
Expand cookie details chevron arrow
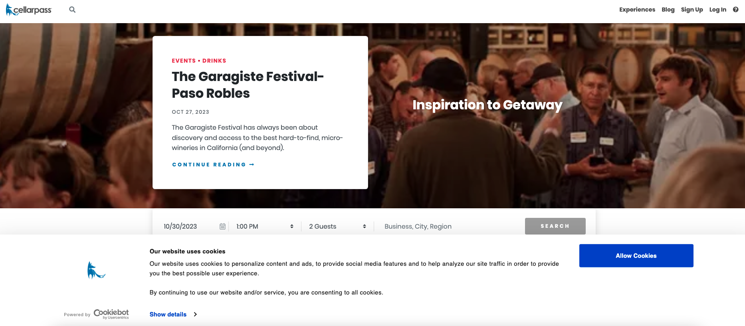195,314
